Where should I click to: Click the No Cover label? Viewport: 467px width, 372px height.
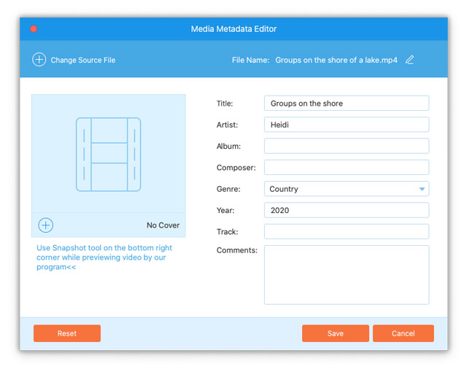[163, 225]
